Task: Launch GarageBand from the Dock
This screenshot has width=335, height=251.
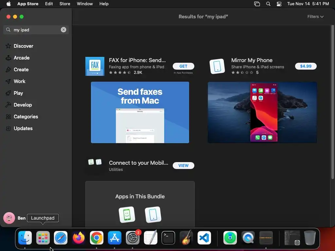Action: tap(186, 238)
